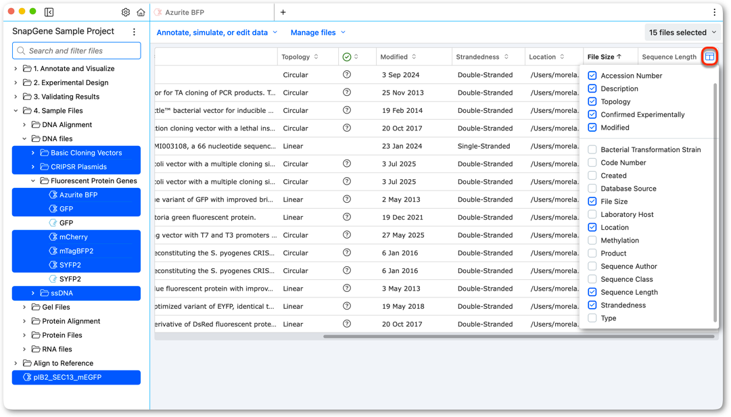Click the RNA files folder icon
This screenshot has height=417, width=731.
[36, 349]
